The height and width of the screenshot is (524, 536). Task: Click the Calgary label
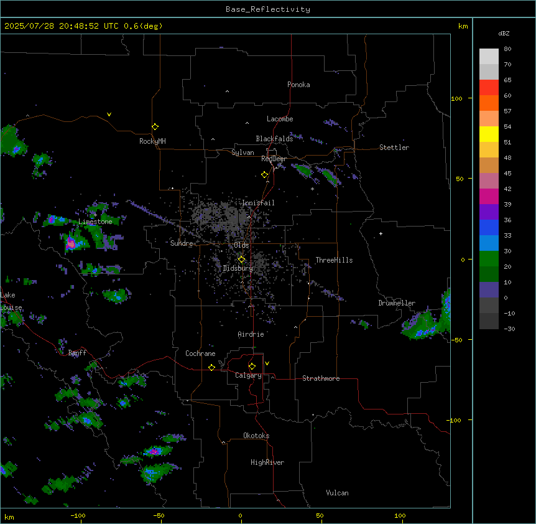pos(248,375)
